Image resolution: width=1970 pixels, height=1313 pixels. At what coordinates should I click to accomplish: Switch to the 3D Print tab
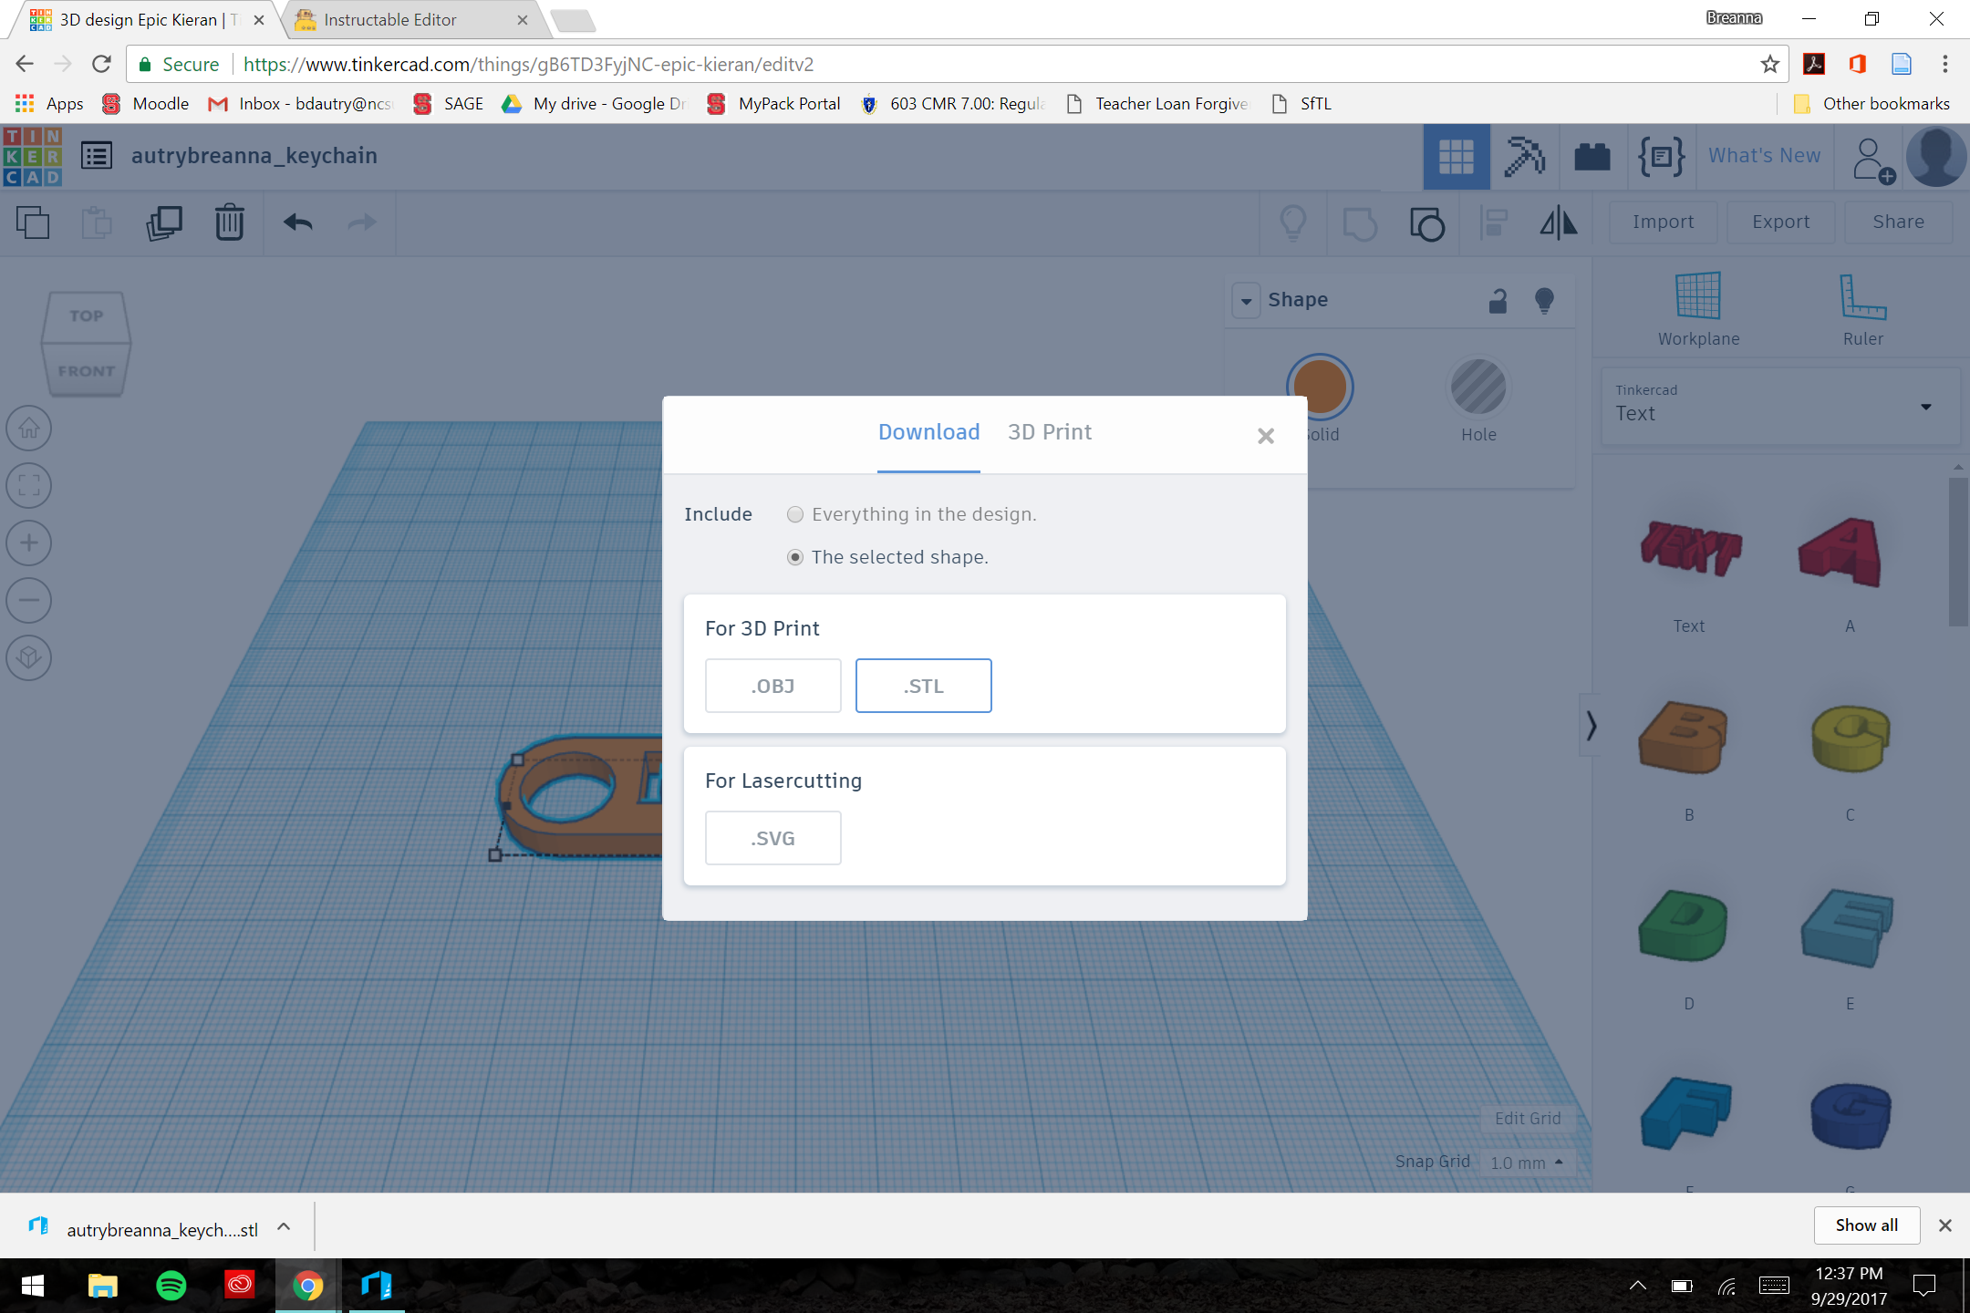[x=1050, y=430]
